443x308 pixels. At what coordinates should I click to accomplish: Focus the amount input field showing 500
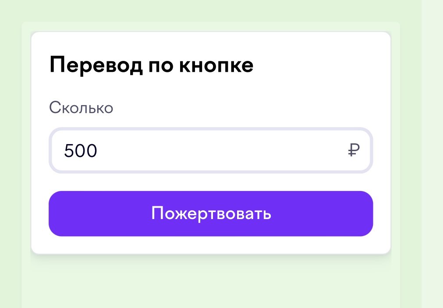click(x=211, y=150)
